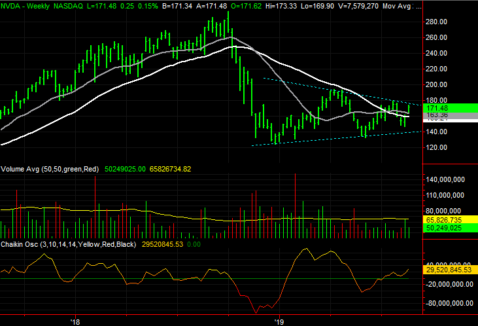Click the 280.00 price axis label
The height and width of the screenshot is (326, 478).
(x=436, y=22)
